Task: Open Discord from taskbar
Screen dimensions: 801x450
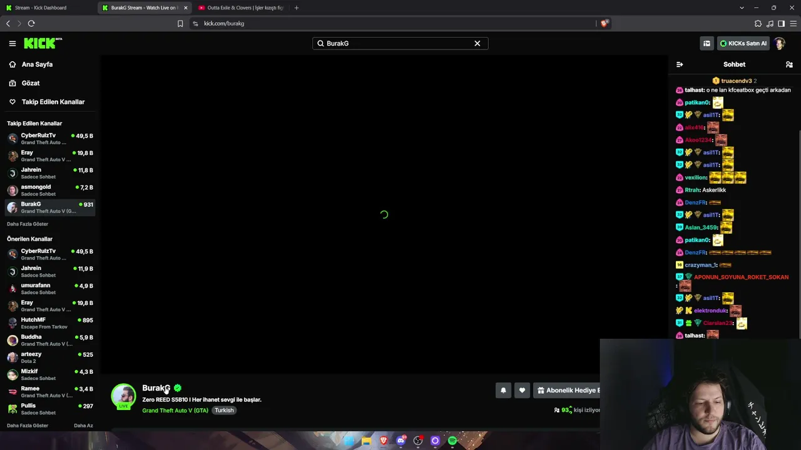Action: [401, 441]
